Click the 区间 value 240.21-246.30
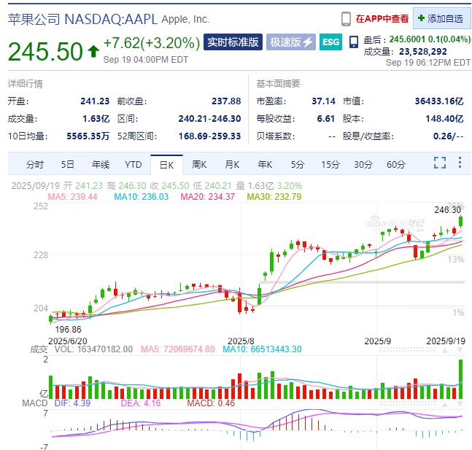This screenshot has height=450, width=472. pos(209,119)
